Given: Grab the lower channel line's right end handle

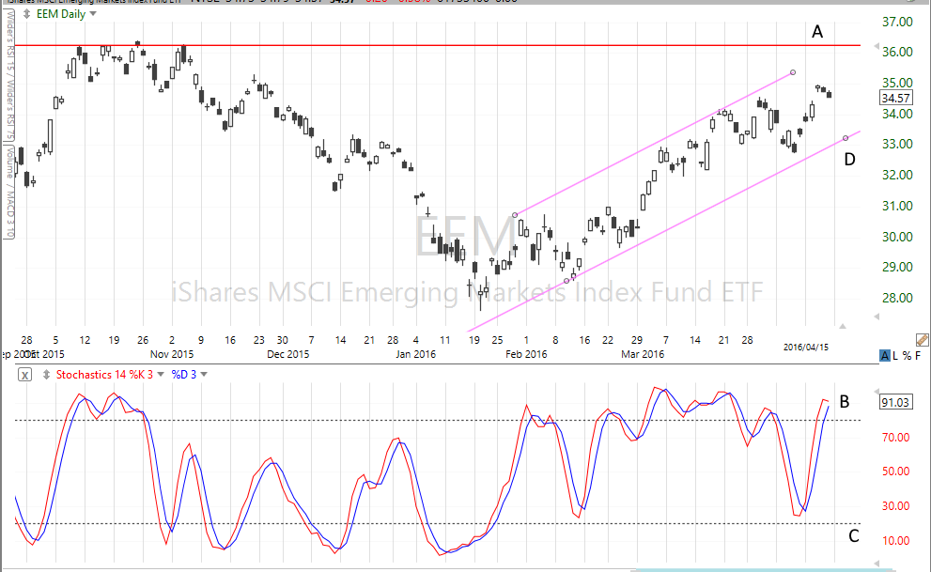Looking at the screenshot, I should pyautogui.click(x=846, y=138).
